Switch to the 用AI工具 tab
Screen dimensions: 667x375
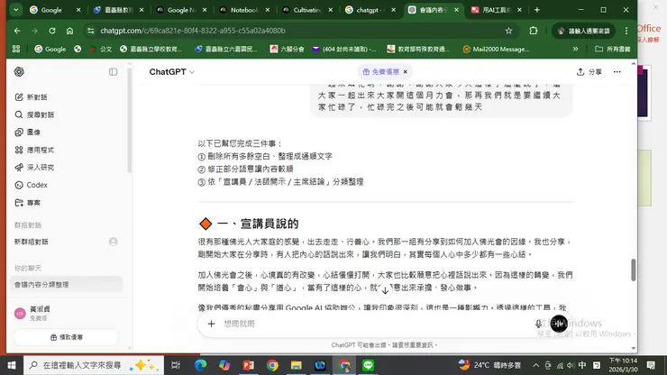[x=496, y=10]
